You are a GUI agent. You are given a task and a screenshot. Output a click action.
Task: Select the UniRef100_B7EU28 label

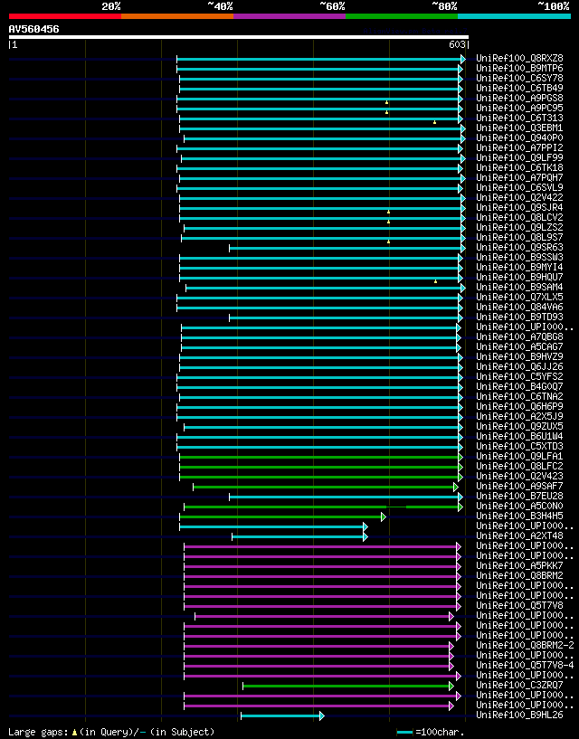point(519,497)
